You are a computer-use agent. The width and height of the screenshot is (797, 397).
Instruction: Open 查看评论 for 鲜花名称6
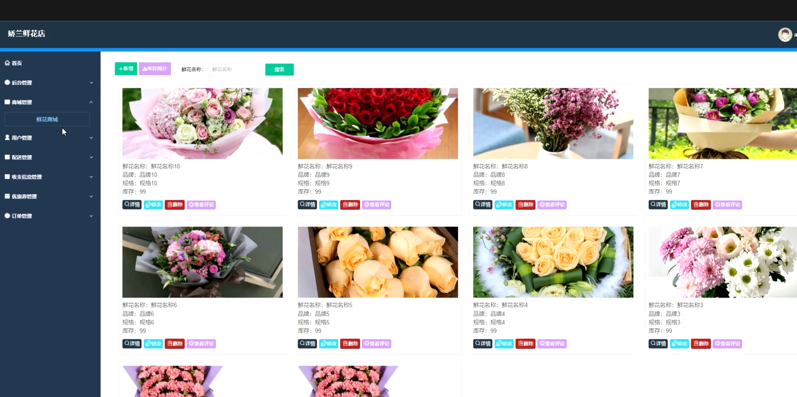click(x=201, y=343)
